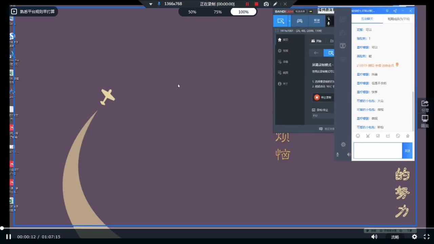Click the chat message input box
The image size is (434, 244).
click(x=378, y=150)
